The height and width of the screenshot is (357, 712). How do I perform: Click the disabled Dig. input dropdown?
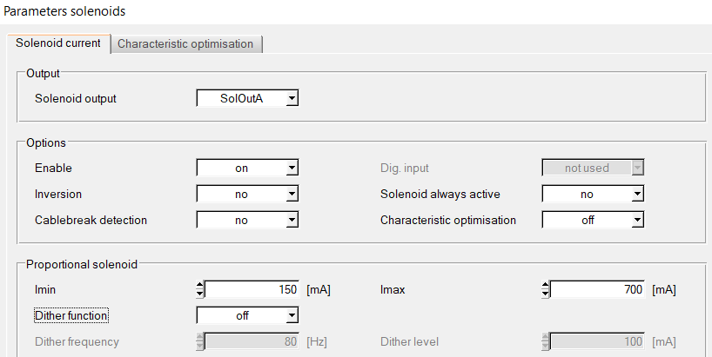point(593,169)
